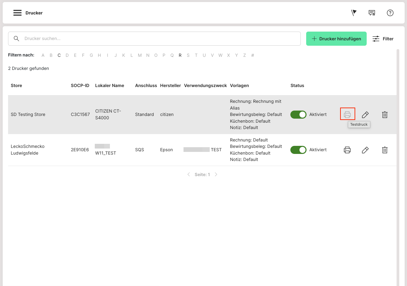Delete the Epson W11_TEST printer
The height and width of the screenshot is (286, 407).
point(385,150)
